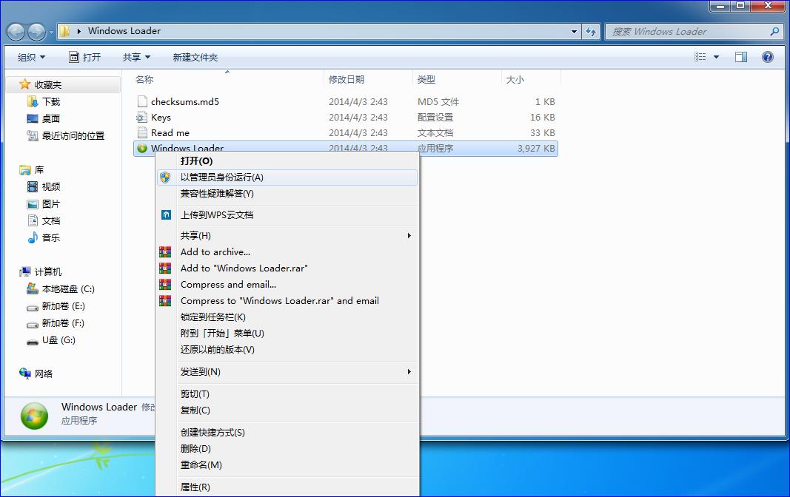The width and height of the screenshot is (790, 497).
Task: Click the WinRAR icon next to Add to archive
Action: tap(164, 251)
